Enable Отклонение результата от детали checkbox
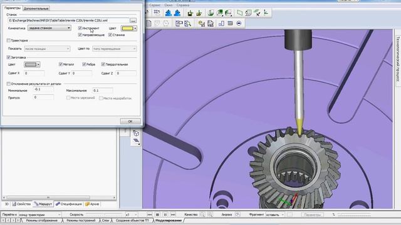The width and height of the screenshot is (401, 225). [x=9, y=84]
